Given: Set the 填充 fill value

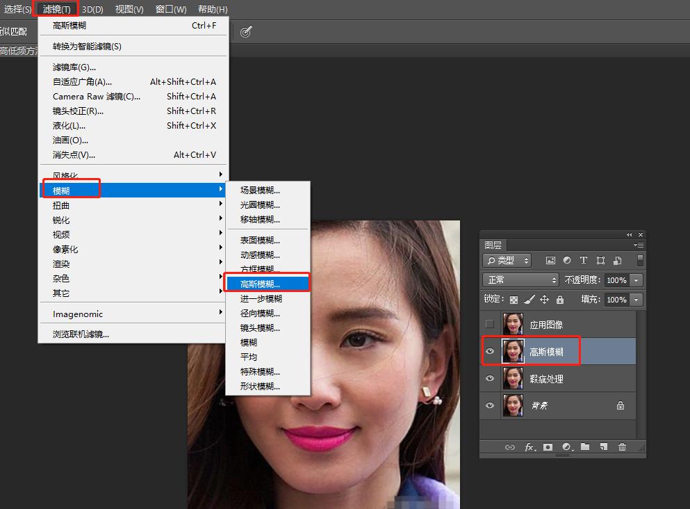Looking at the screenshot, I should (x=615, y=300).
